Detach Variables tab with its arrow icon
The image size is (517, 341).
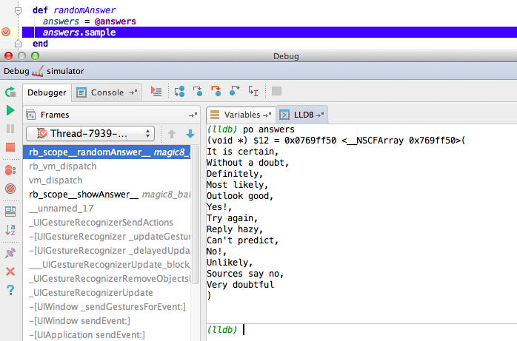(x=267, y=115)
